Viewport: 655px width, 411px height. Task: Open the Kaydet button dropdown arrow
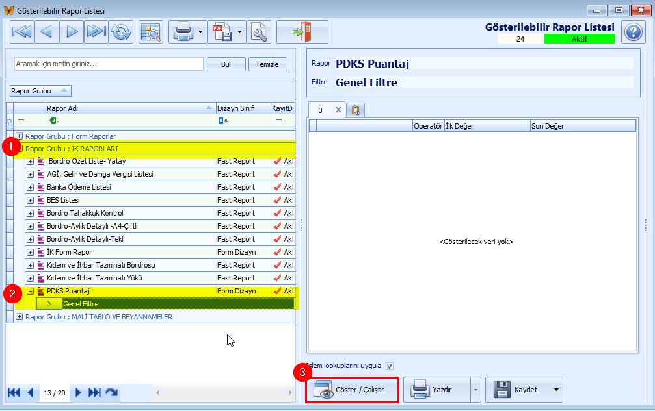coord(556,390)
